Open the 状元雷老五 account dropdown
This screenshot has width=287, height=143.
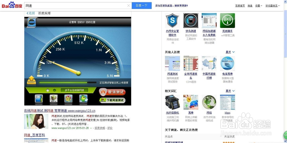[273, 6]
